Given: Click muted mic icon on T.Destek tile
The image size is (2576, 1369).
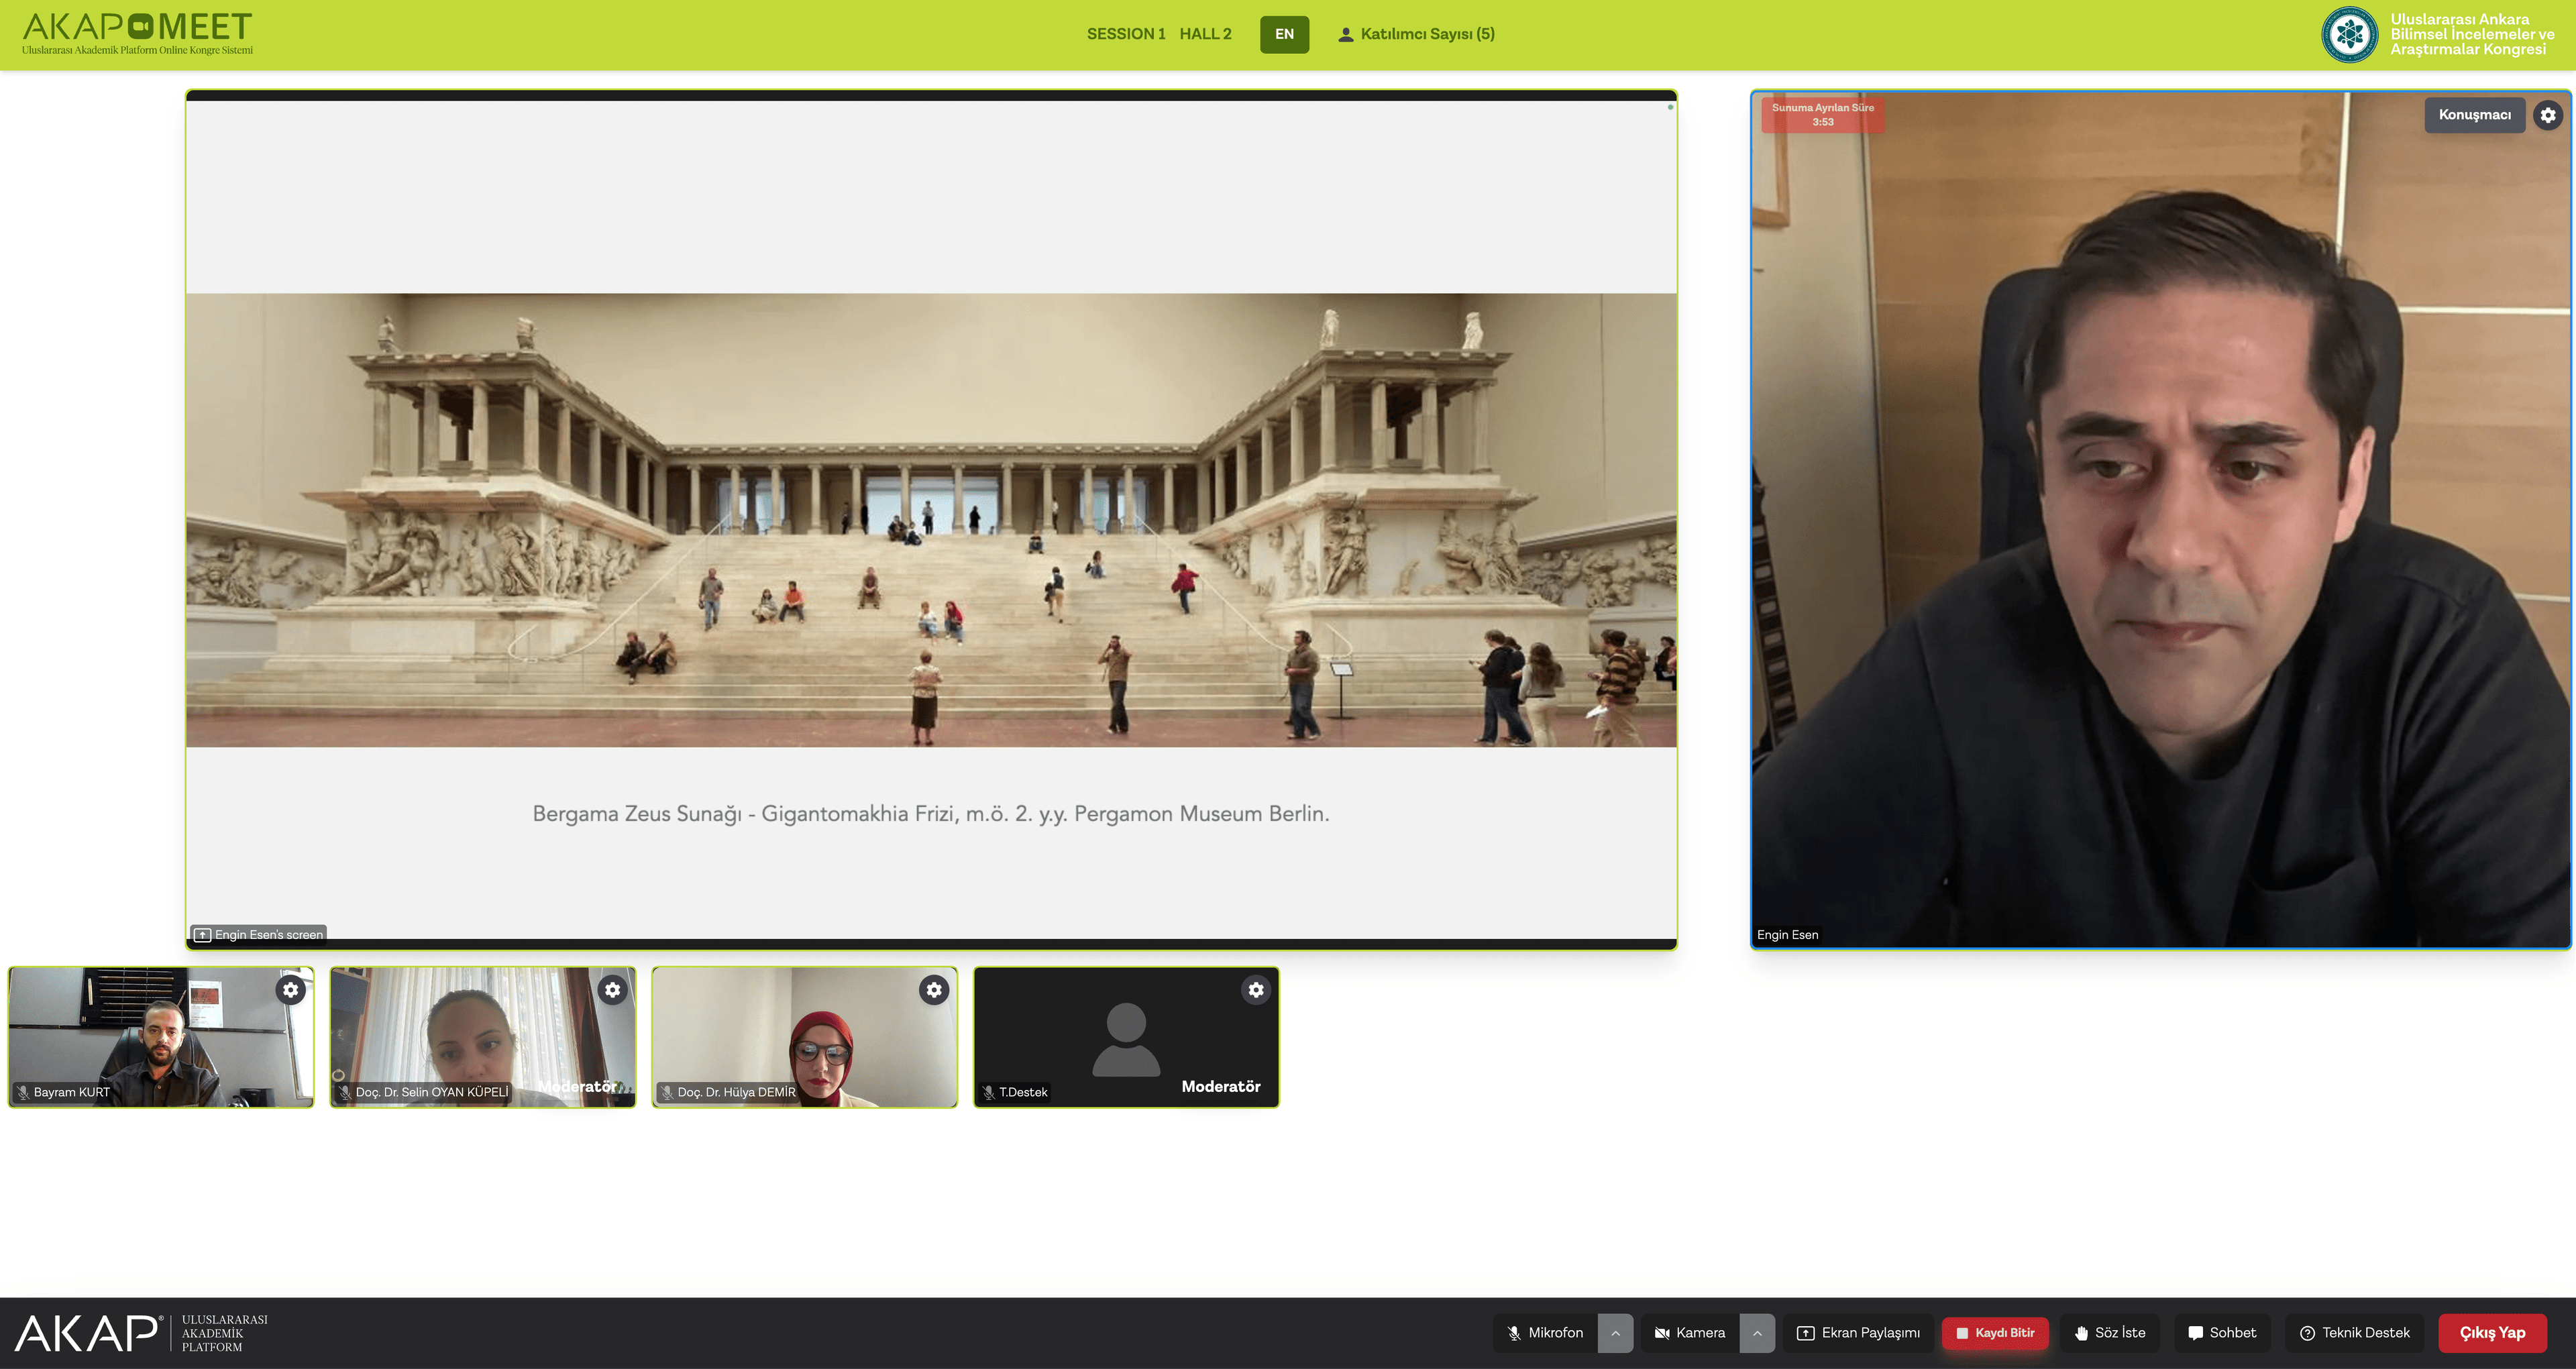Looking at the screenshot, I should [x=988, y=1092].
